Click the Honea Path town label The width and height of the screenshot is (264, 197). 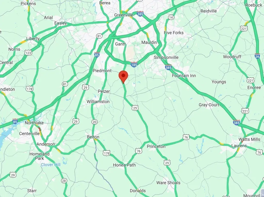[x=124, y=165]
